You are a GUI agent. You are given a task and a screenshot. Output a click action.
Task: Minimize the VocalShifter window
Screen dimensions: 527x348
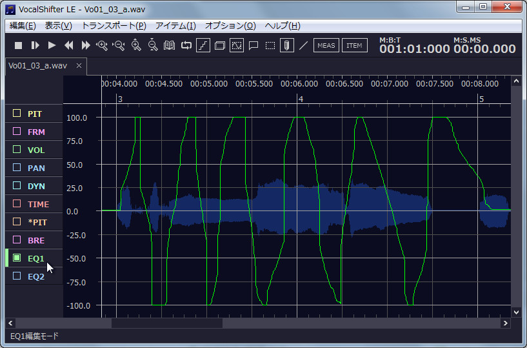tap(466, 6)
